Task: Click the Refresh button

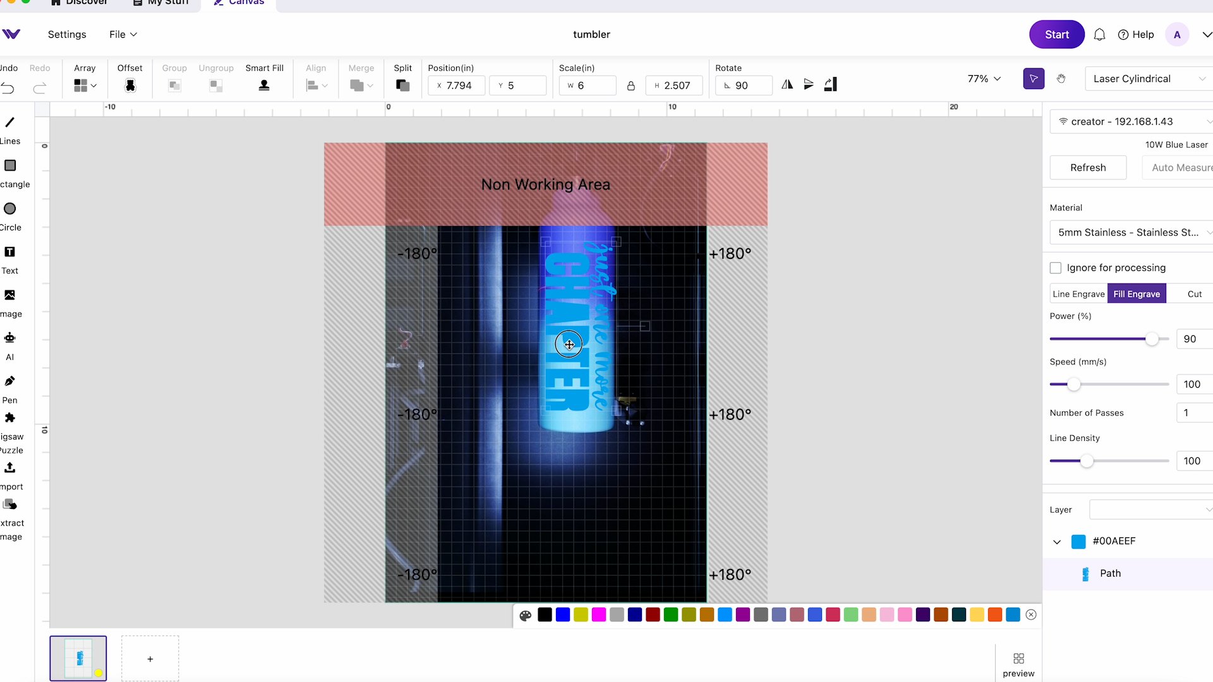Action: tap(1088, 167)
